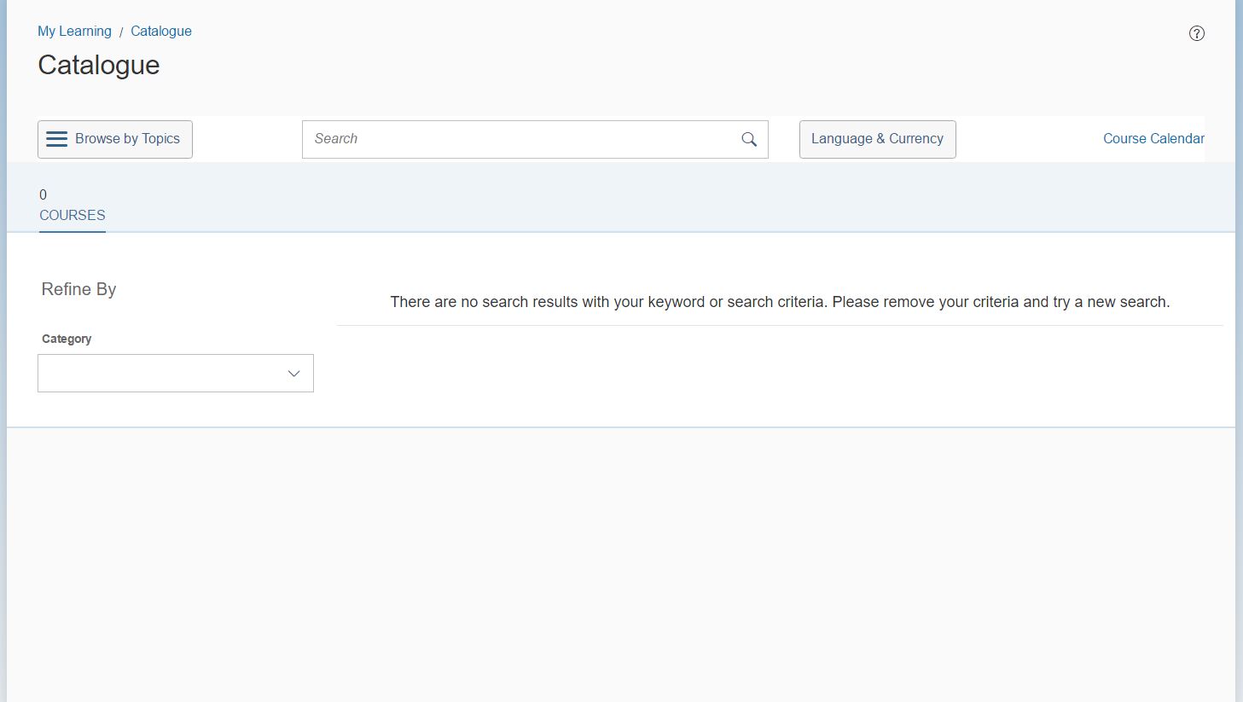This screenshot has width=1243, height=702.
Task: Click the Category combo box field
Action: [176, 373]
